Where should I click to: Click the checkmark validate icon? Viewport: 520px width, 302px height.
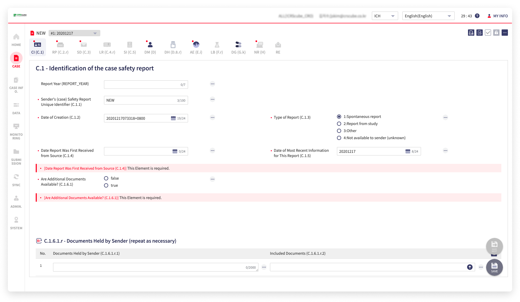pos(488,33)
